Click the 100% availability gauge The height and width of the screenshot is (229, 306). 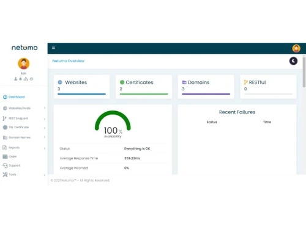point(113,124)
